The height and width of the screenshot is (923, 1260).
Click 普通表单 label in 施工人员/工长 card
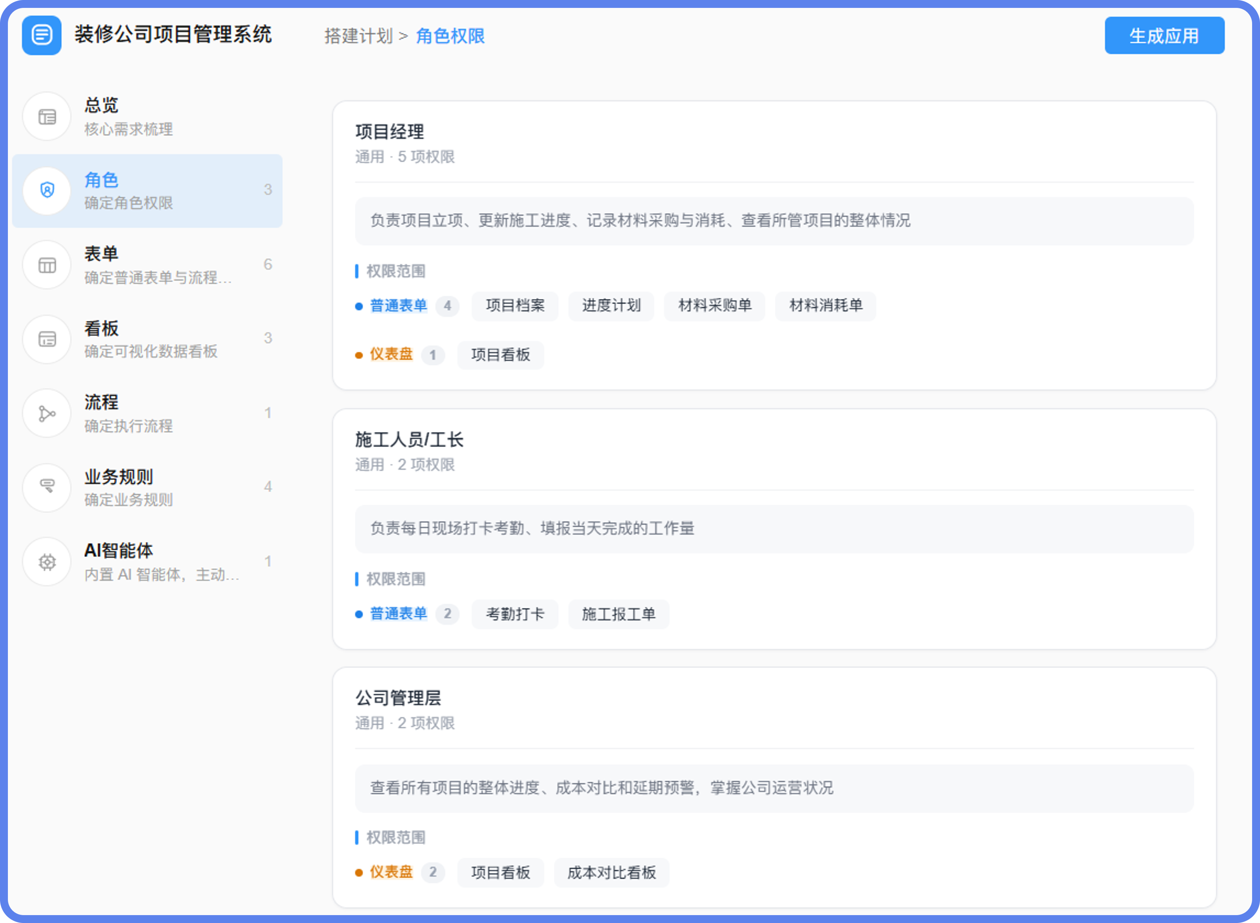click(399, 613)
